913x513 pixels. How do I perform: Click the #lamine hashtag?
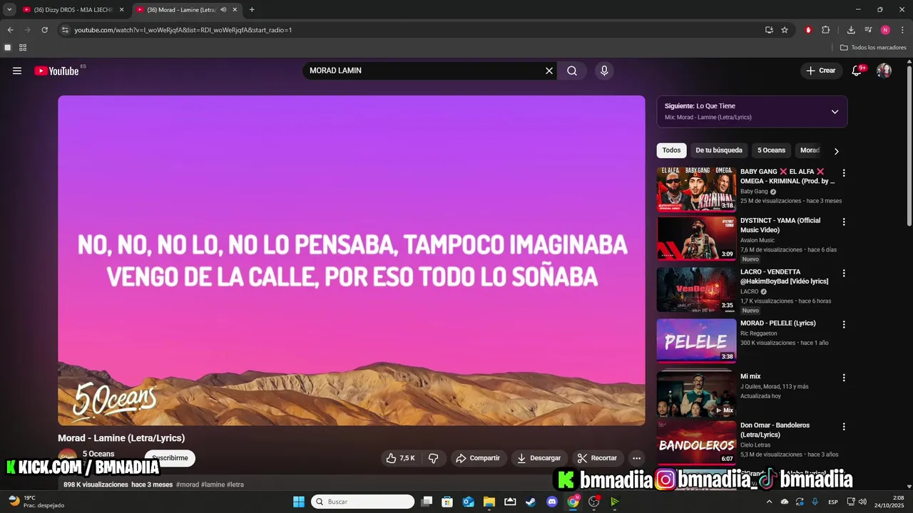pos(213,484)
